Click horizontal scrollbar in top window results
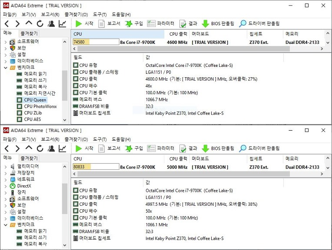The image size is (332, 250). (x=183, y=49)
